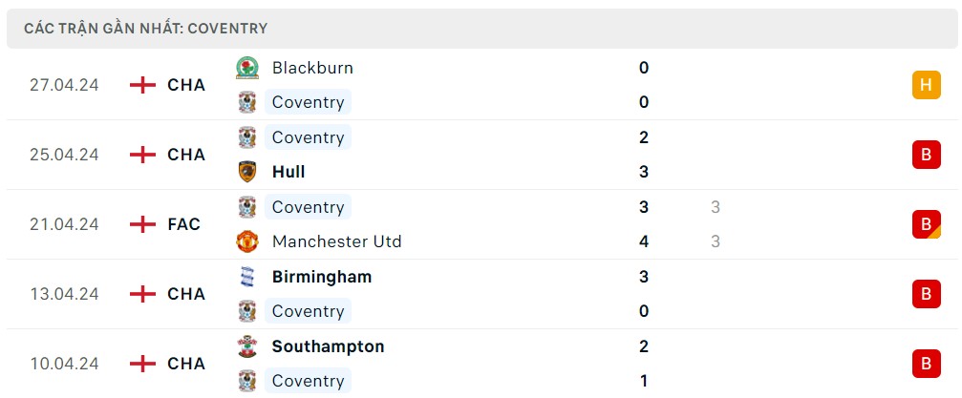
Task: Click the Birmingham City club crest
Action: [247, 277]
